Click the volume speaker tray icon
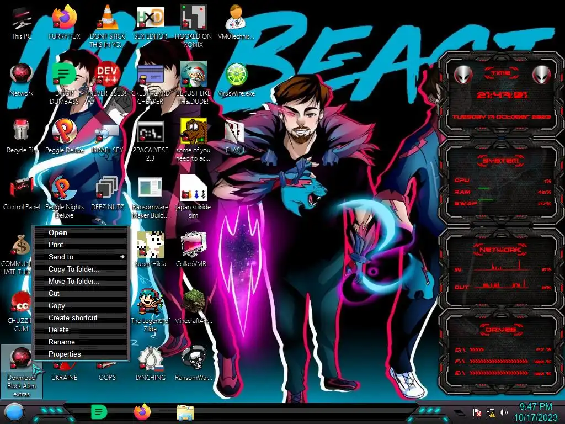 point(503,412)
